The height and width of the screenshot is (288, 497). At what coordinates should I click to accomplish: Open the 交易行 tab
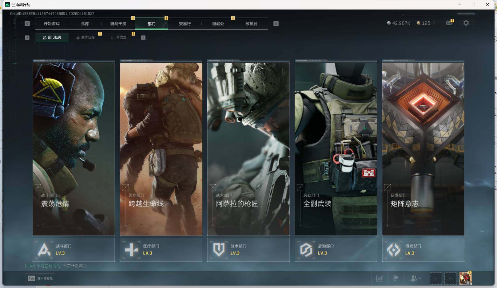(185, 24)
